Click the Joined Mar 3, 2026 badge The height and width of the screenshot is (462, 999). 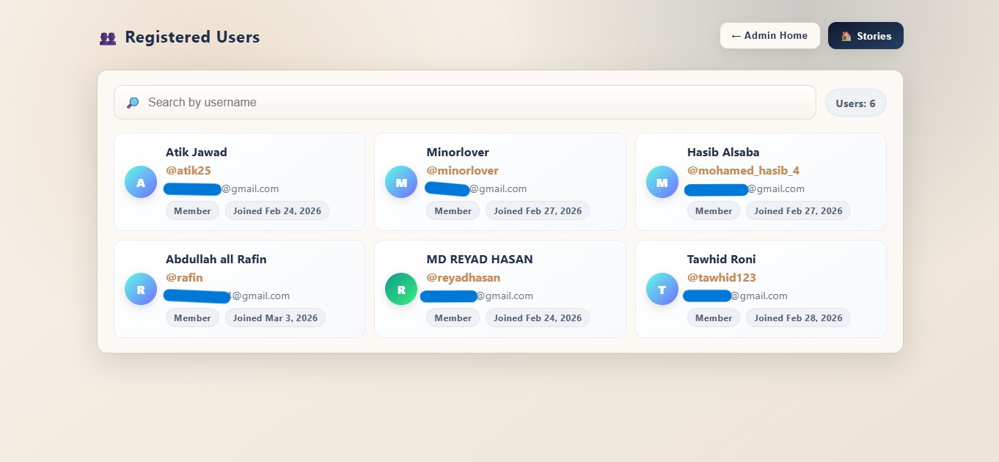click(x=275, y=318)
